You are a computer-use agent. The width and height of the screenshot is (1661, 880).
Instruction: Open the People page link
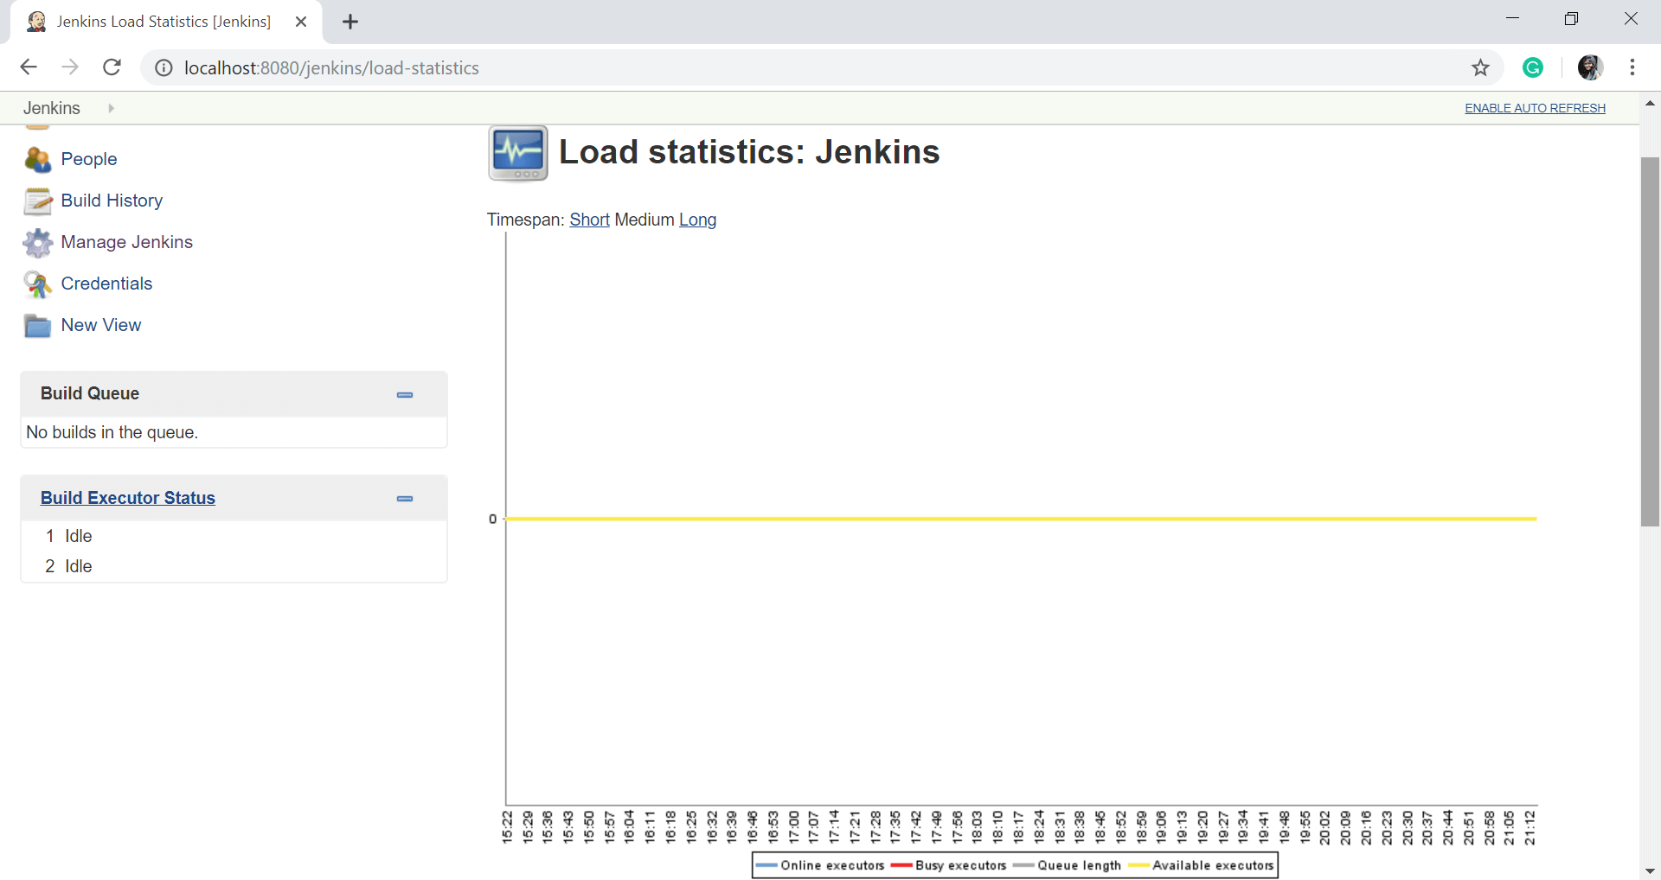tap(89, 159)
